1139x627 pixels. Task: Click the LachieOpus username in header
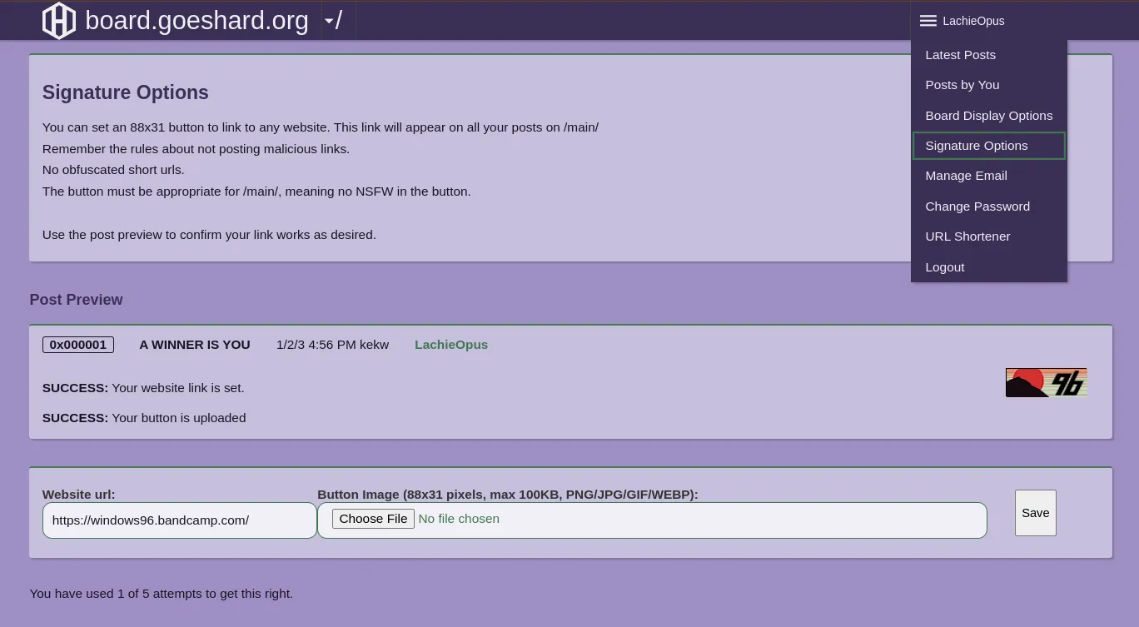click(x=972, y=21)
